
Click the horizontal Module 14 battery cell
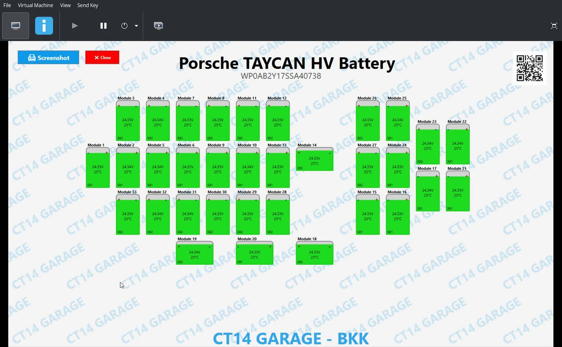[x=315, y=159]
